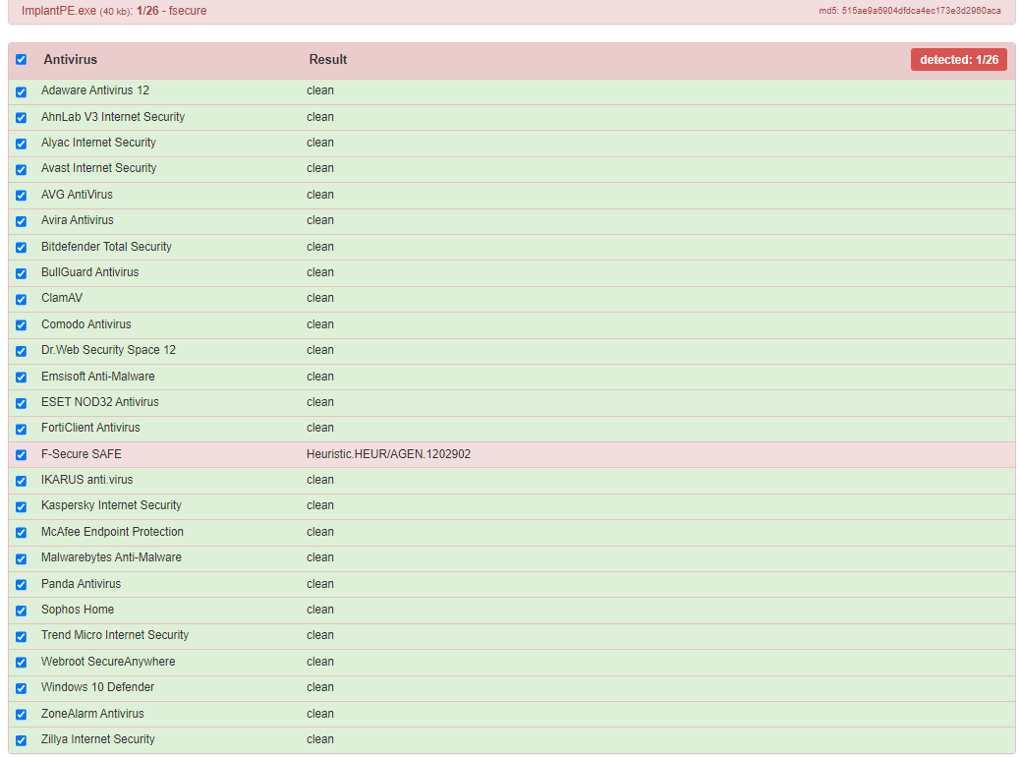Toggle the Comodo Antivirus checkbox
Viewport: 1019px width, 758px height.
(22, 325)
